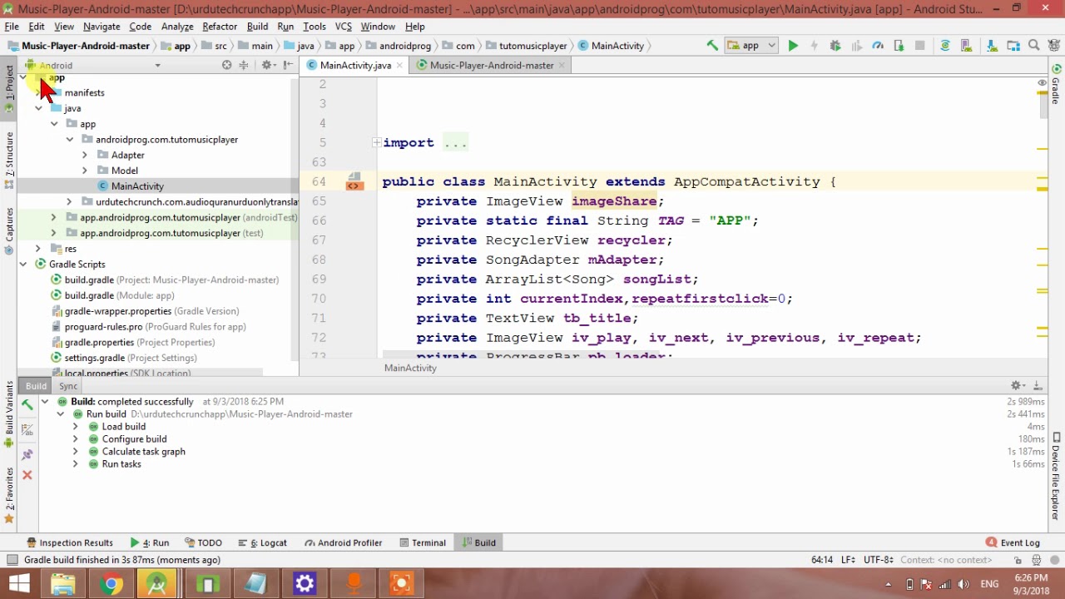Click Attach debugger to Android process icon
The image size is (1065, 599).
899,46
